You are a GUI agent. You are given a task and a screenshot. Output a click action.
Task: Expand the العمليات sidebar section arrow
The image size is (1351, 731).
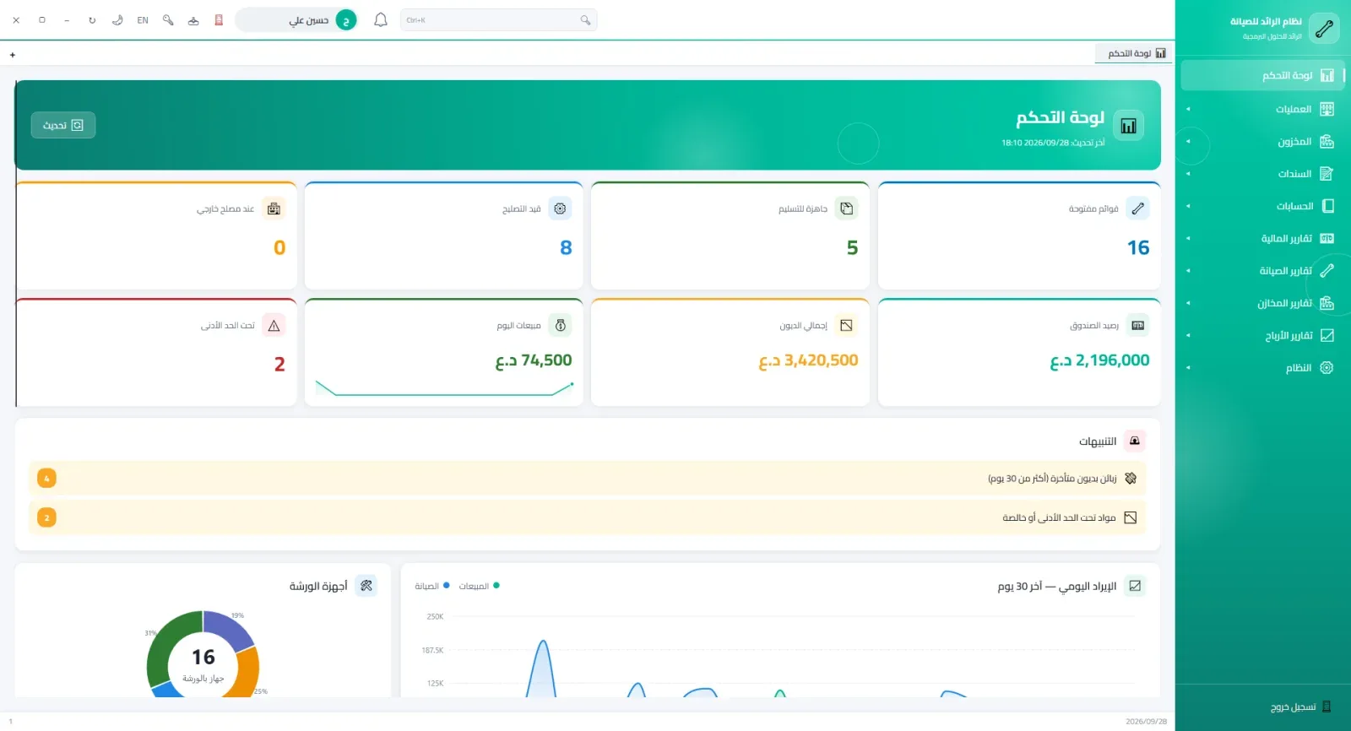1188,109
